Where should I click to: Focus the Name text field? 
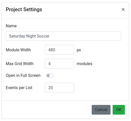pyautogui.click(x=63, y=36)
